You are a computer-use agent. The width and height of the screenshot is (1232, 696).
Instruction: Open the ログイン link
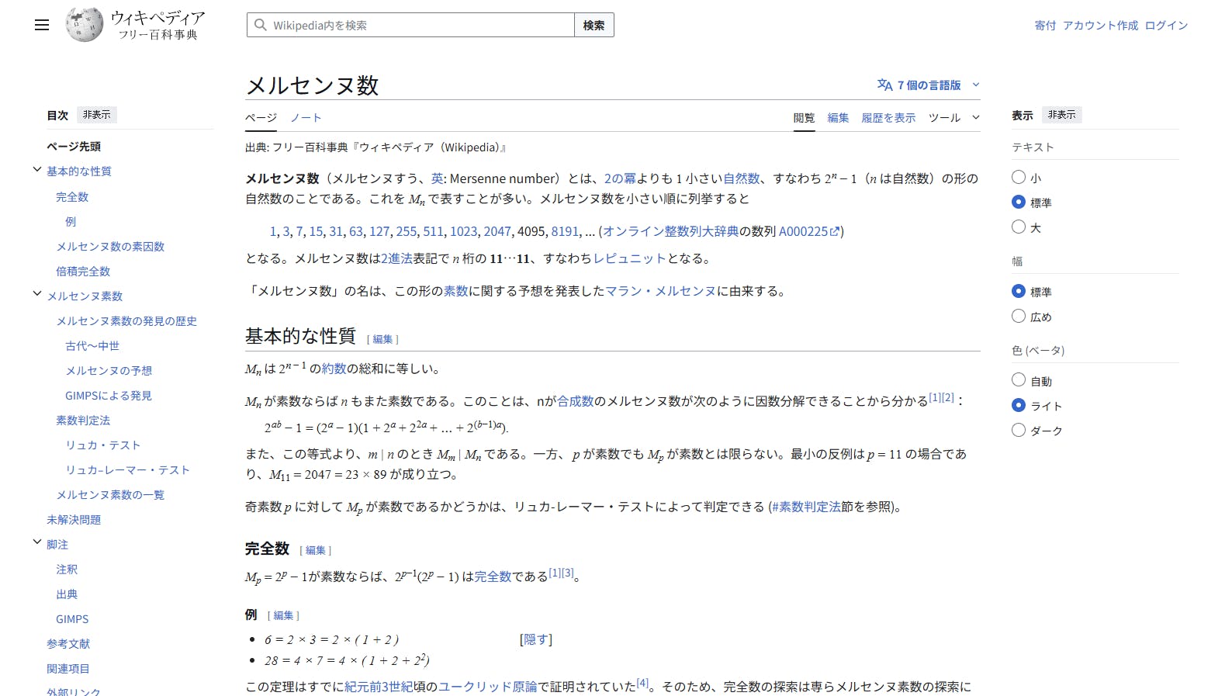[x=1166, y=26]
